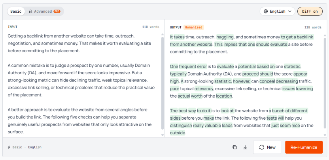Click the input panel scroll-up arrow
329x160 pixels.
163,34
